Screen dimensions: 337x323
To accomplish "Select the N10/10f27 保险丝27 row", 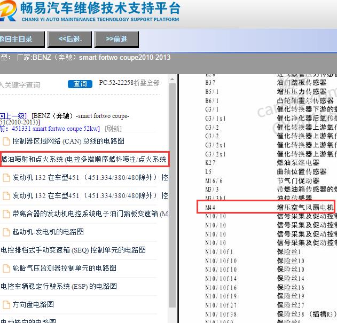I will pyautogui.click(x=255, y=305).
